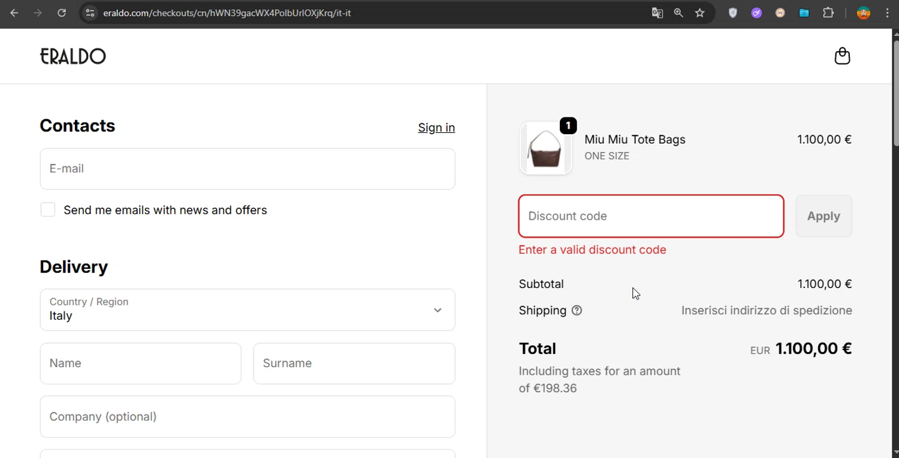Click the browser address bar URL

pyautogui.click(x=227, y=13)
